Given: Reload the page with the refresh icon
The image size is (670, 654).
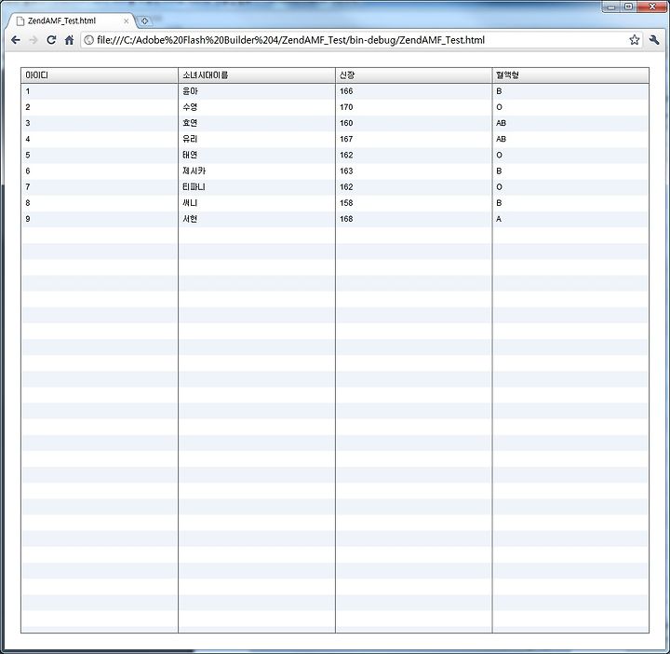Looking at the screenshot, I should tap(51, 40).
